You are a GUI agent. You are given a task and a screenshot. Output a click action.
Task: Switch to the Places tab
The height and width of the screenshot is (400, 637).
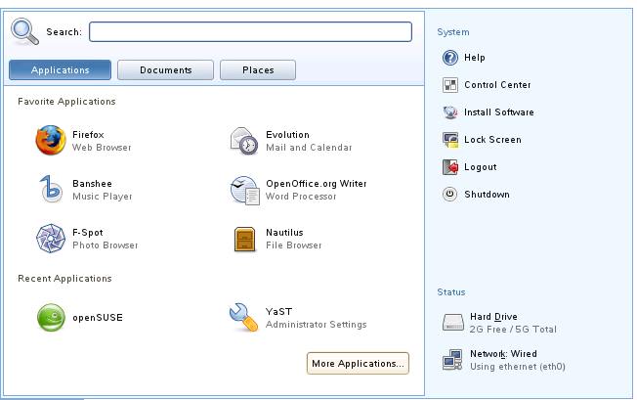[x=258, y=69]
